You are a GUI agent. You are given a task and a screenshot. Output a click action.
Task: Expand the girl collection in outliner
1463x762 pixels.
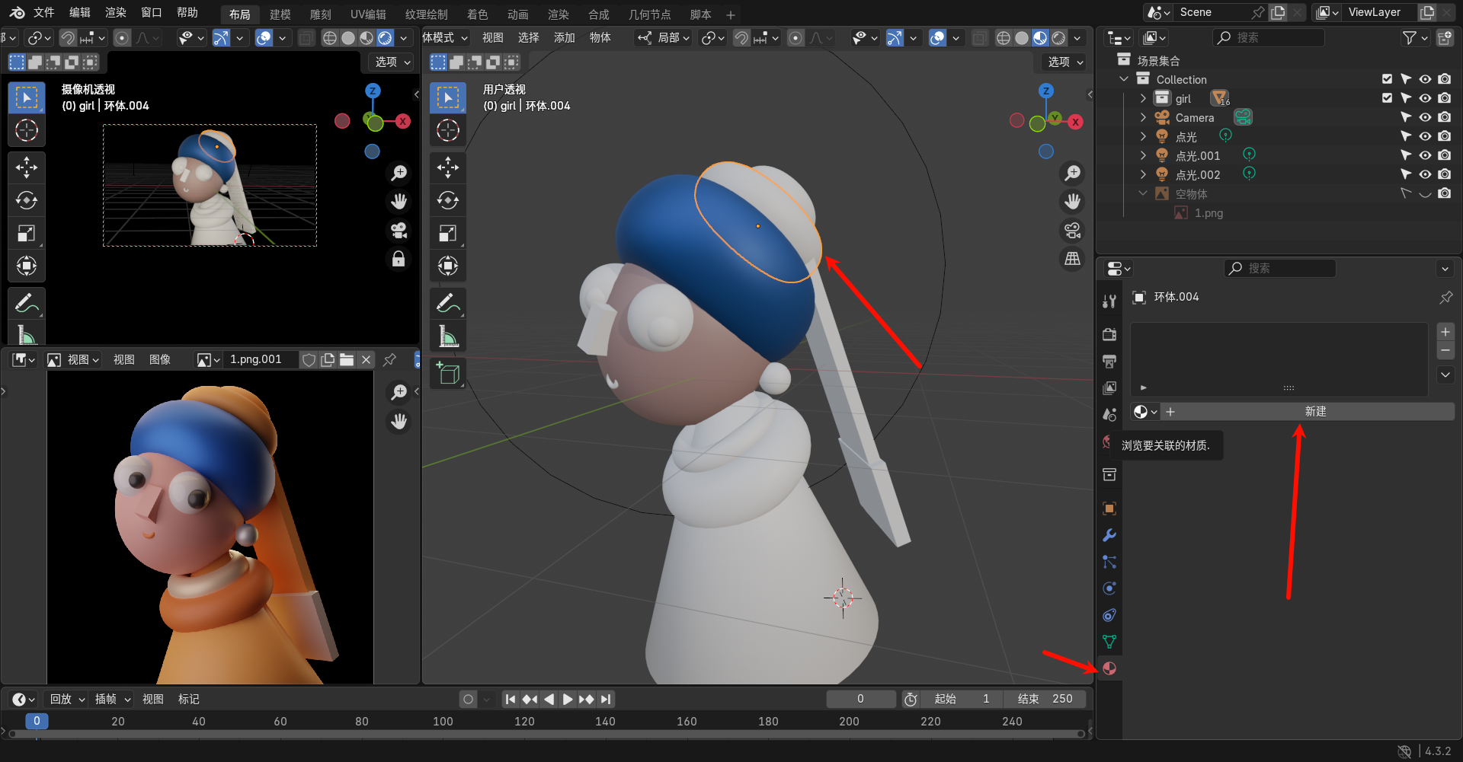click(1143, 98)
